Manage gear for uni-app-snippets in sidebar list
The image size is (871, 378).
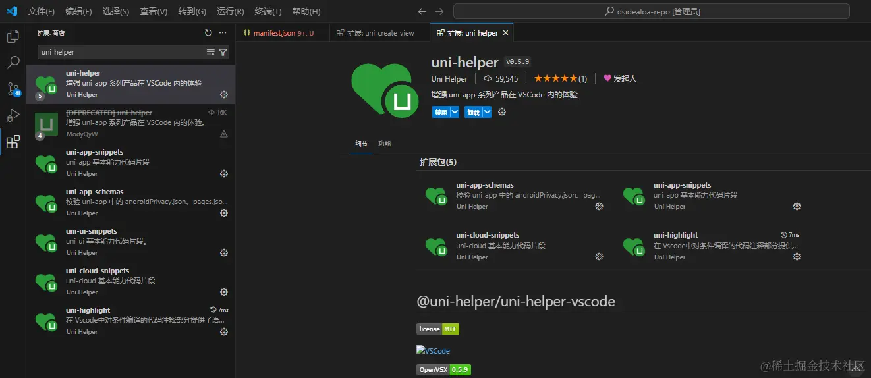click(224, 174)
